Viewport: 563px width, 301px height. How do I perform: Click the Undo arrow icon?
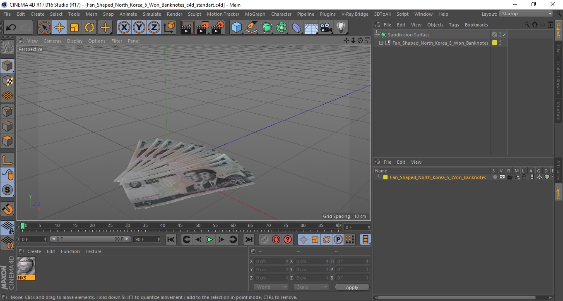11,28
